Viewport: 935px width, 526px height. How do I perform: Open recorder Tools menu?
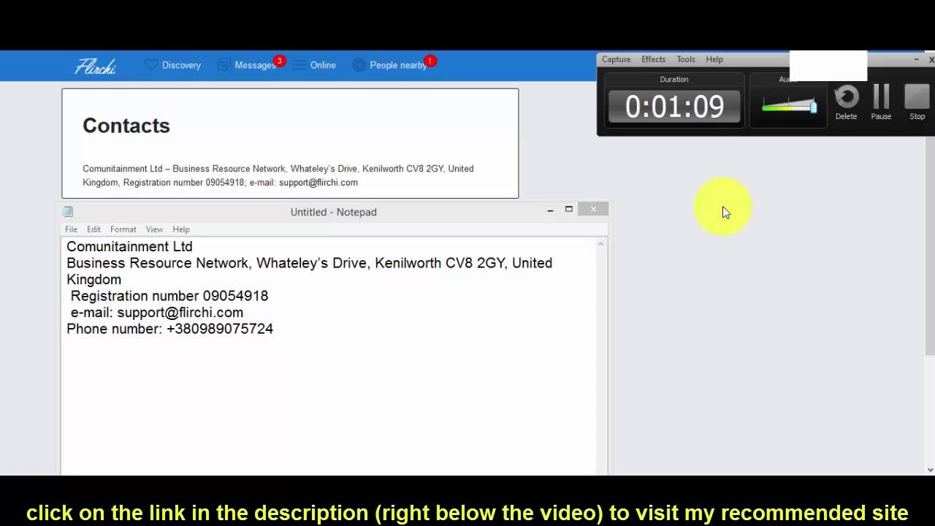point(685,59)
